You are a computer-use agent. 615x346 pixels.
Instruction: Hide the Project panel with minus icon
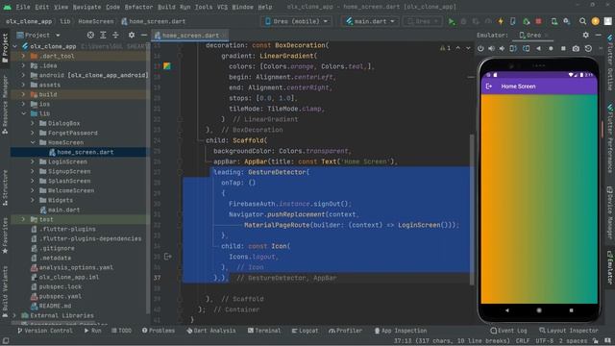[x=144, y=35]
